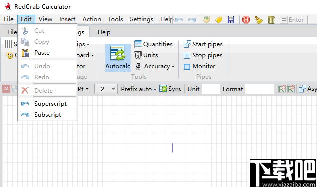The width and height of the screenshot is (317, 187).
Task: Open the Units tool
Action: 146,55
